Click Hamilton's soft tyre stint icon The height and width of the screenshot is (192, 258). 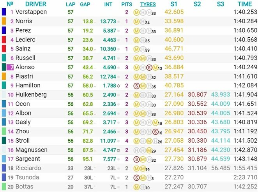[136, 86]
